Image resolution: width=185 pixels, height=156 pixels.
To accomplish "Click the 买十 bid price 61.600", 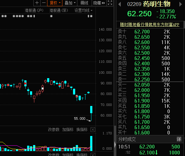I will coord(142,133).
